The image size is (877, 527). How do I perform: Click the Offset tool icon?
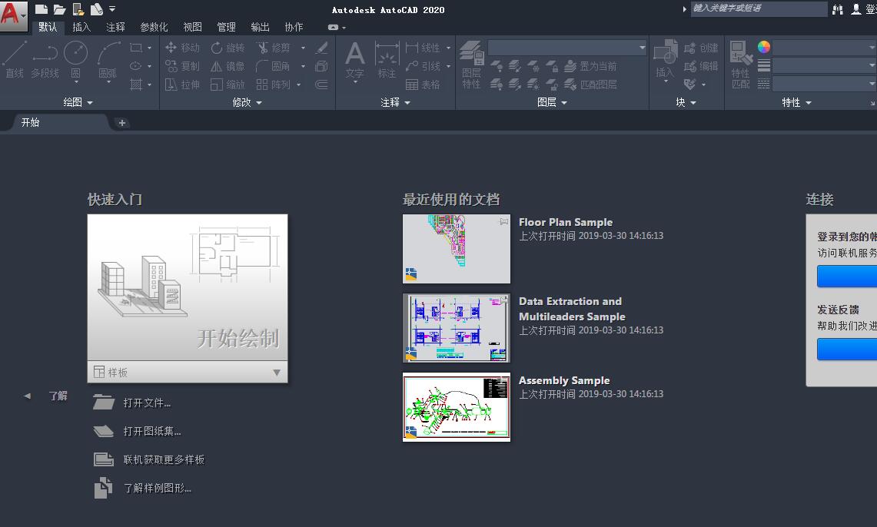coord(321,85)
